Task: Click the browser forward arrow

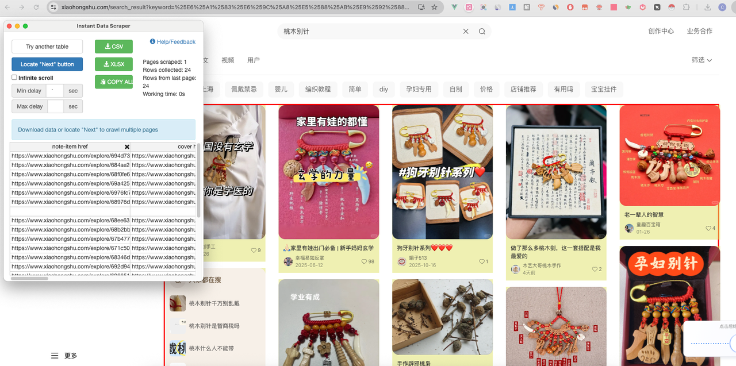Action: pos(21,7)
